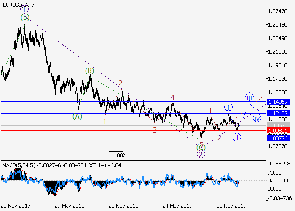The width and height of the screenshot is (295, 211).
Task: Click the green (B) wave label
Action: [89, 70]
